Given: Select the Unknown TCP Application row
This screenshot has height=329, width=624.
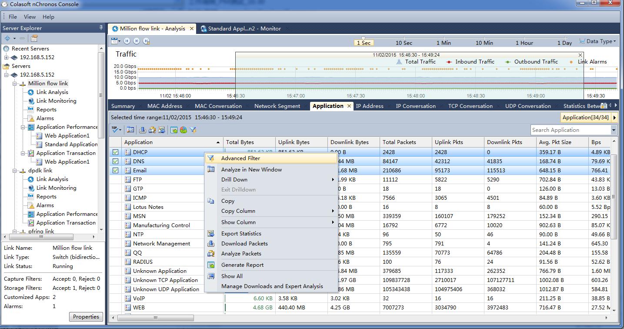Looking at the screenshot, I should (x=360, y=280).
